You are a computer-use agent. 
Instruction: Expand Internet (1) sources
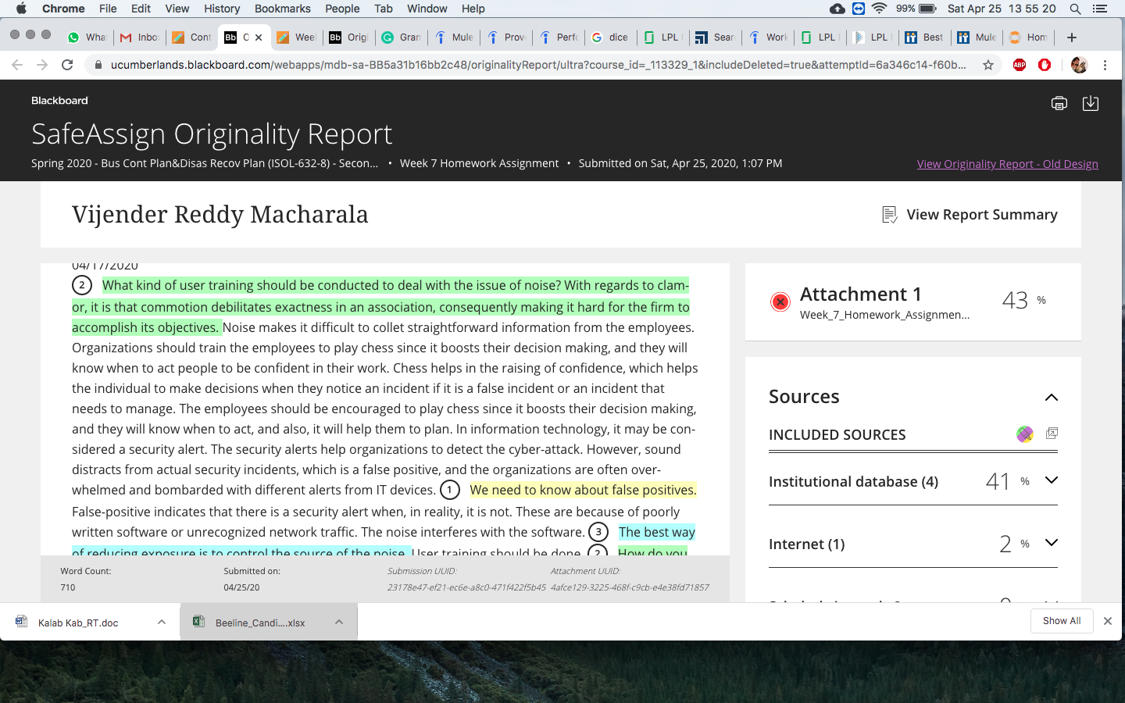(x=1052, y=543)
